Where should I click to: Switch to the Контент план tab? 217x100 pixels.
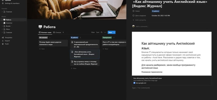click(45, 32)
